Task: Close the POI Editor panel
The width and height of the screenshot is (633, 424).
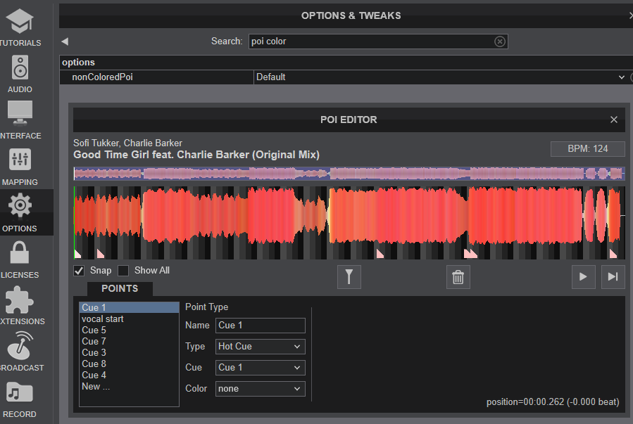Action: (614, 120)
